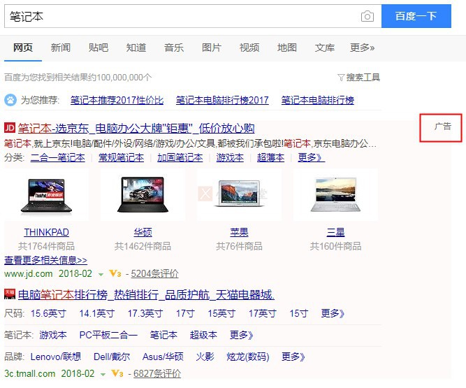Switch to the 音乐 tab
The image size is (466, 388).
click(174, 48)
